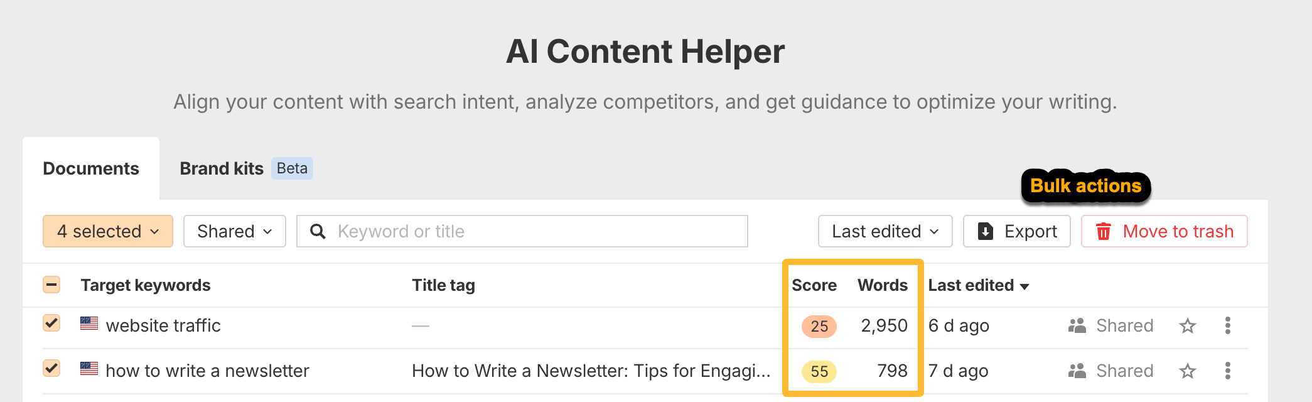Image resolution: width=1312 pixels, height=402 pixels.
Task: Open the 4 selected dropdown
Action: [x=107, y=231]
